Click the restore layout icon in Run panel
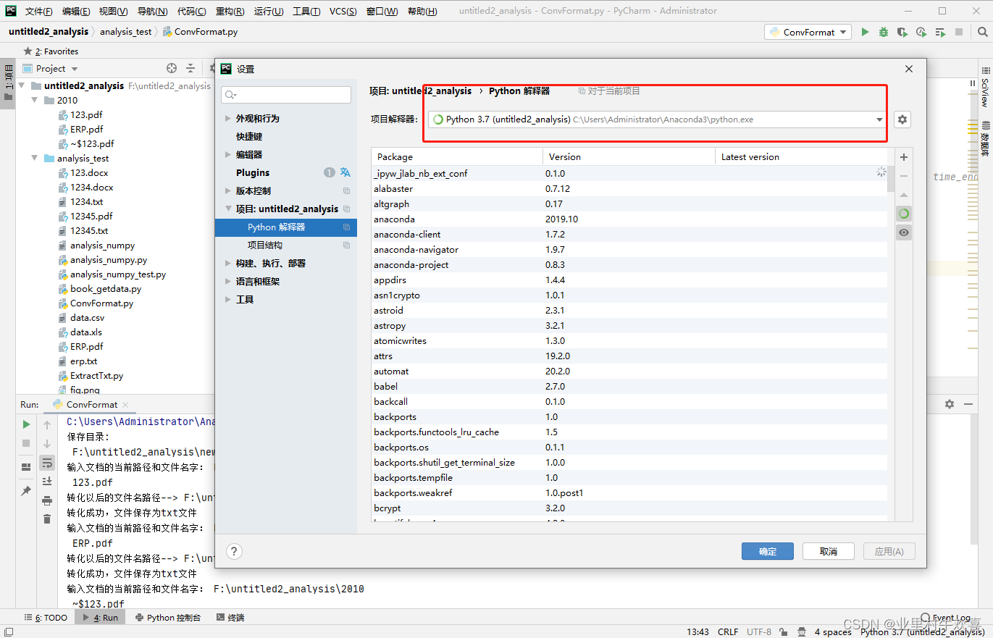Image resolution: width=993 pixels, height=638 pixels. pyautogui.click(x=26, y=466)
